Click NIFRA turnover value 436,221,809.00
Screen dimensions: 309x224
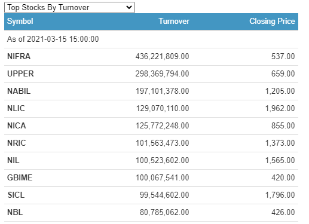click(x=162, y=56)
